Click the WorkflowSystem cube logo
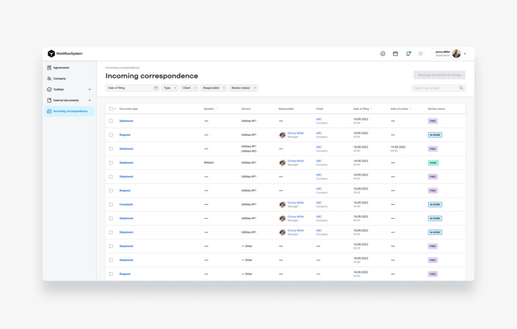Viewport: 517px width, 329px height. (51, 54)
